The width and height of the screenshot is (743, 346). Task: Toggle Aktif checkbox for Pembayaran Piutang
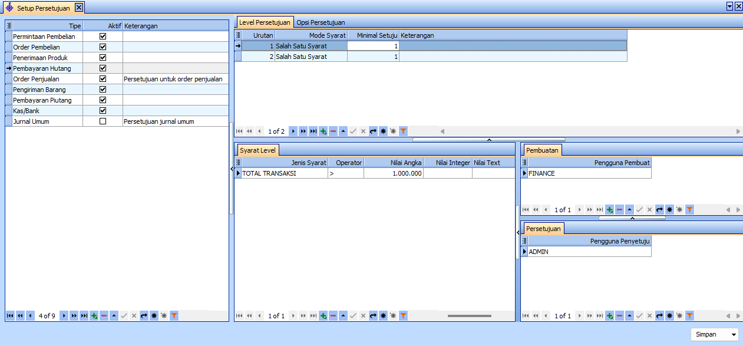pos(103,100)
